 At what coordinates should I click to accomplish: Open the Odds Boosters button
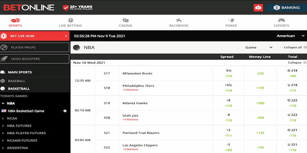pyautogui.click(x=35, y=59)
